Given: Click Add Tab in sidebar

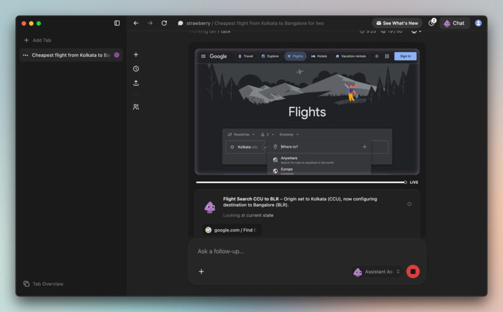Looking at the screenshot, I should click(37, 41).
